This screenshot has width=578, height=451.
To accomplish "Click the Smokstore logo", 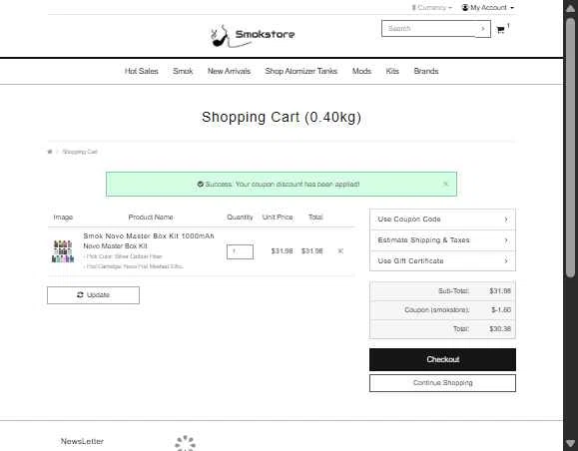I will [253, 35].
